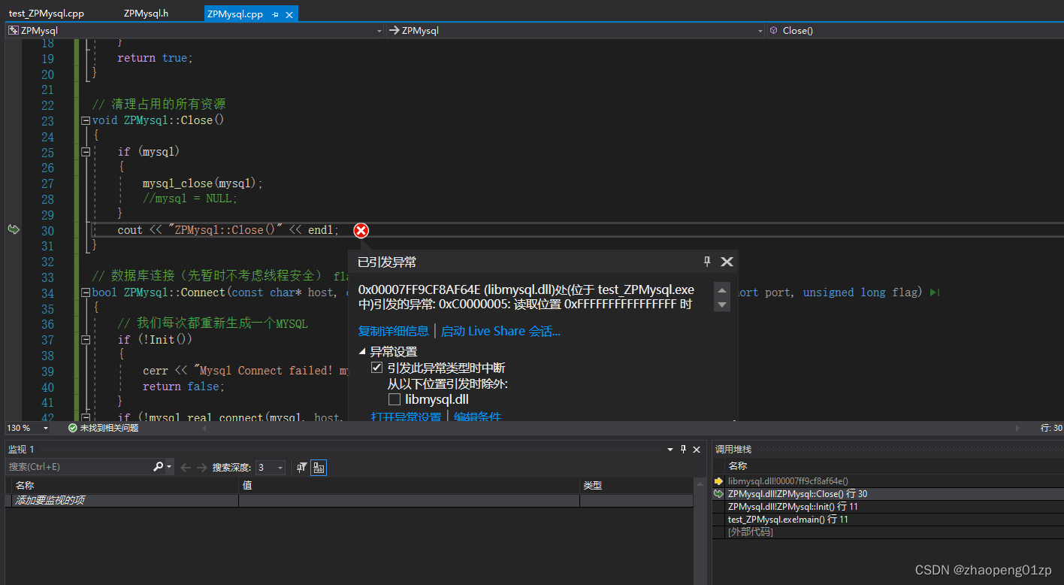Click the green arrow icon on ZPMysql::Close frame
Image resolution: width=1064 pixels, height=585 pixels.
tap(718, 494)
